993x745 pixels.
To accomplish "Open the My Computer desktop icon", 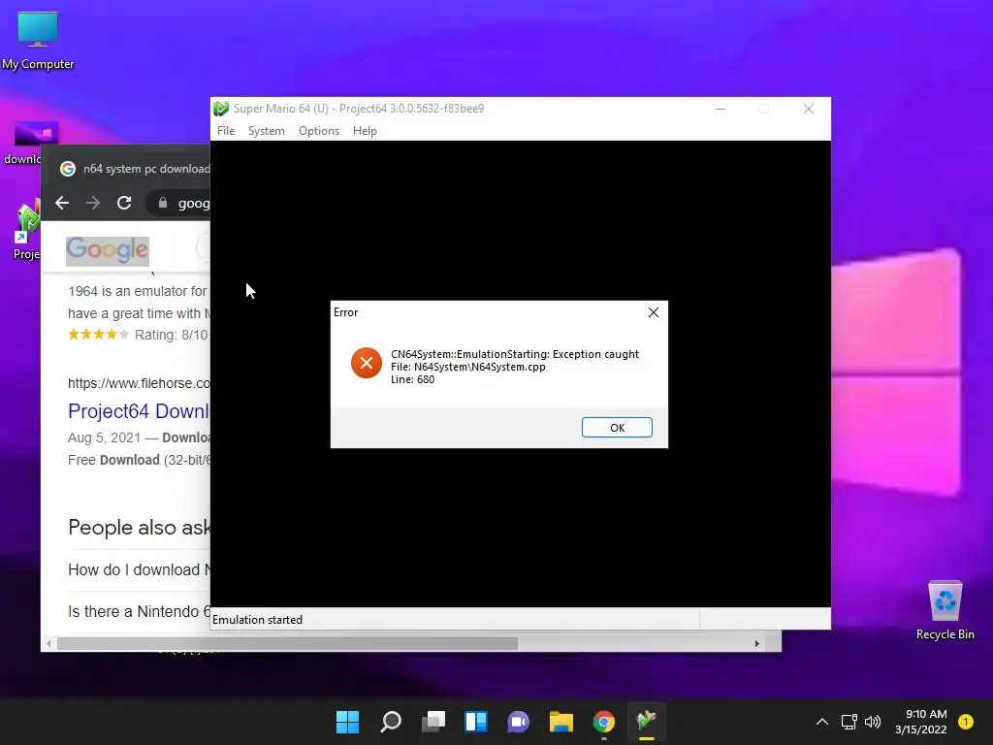I will coord(38,41).
